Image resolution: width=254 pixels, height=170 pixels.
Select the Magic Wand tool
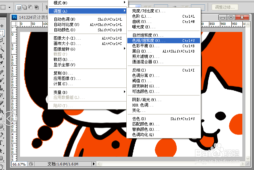tap(2, 48)
